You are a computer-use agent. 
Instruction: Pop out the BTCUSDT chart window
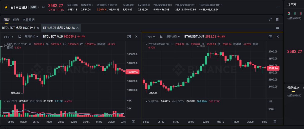[x=129, y=37]
